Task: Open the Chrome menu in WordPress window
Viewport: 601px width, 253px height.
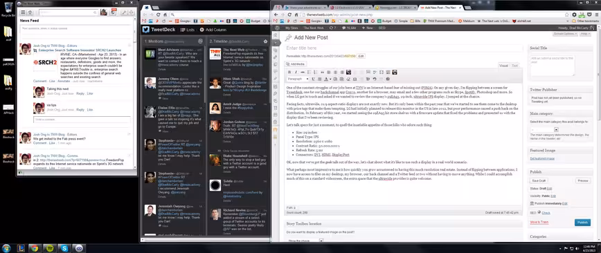Action: [x=596, y=15]
